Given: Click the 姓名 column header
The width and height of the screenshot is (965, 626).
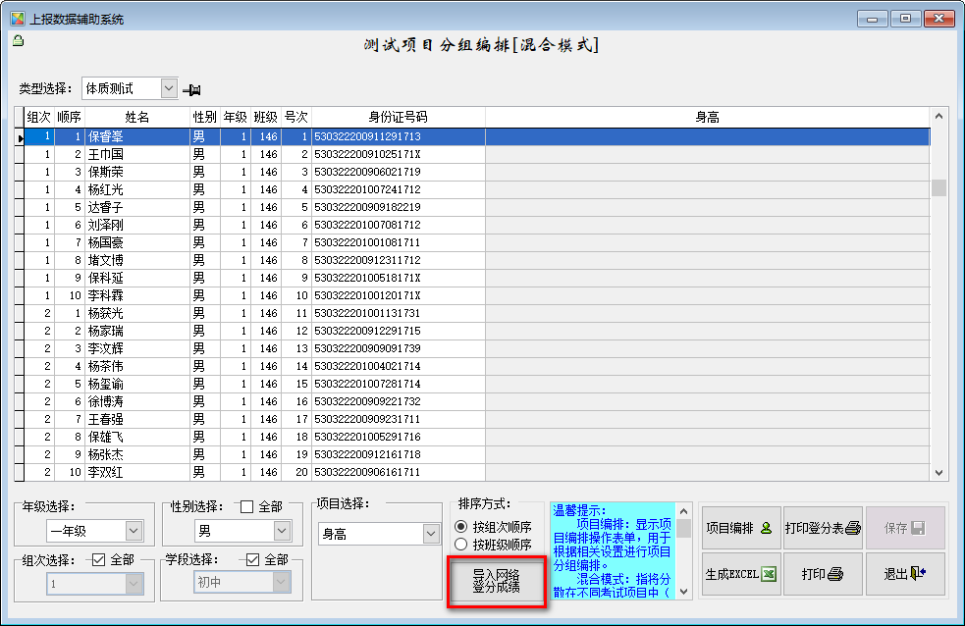Looking at the screenshot, I should click(x=136, y=118).
